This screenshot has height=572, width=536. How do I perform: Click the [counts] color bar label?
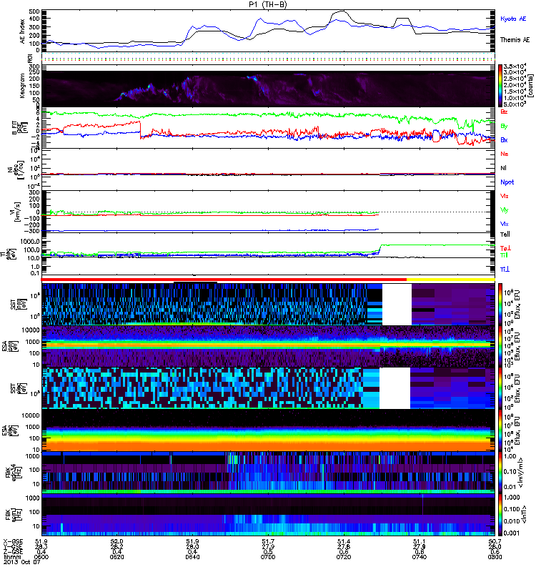click(x=530, y=86)
